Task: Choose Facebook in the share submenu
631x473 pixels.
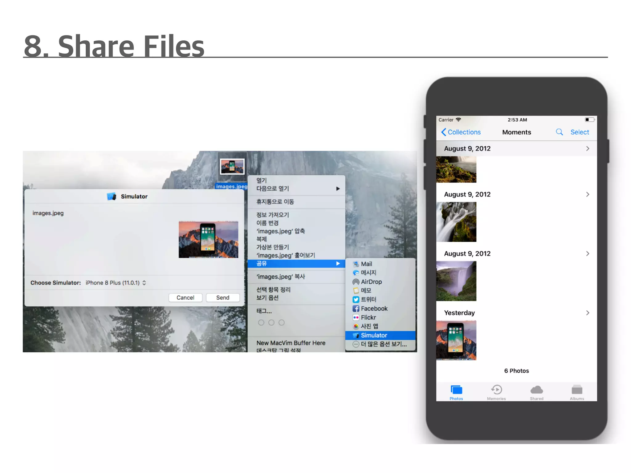Action: 374,309
